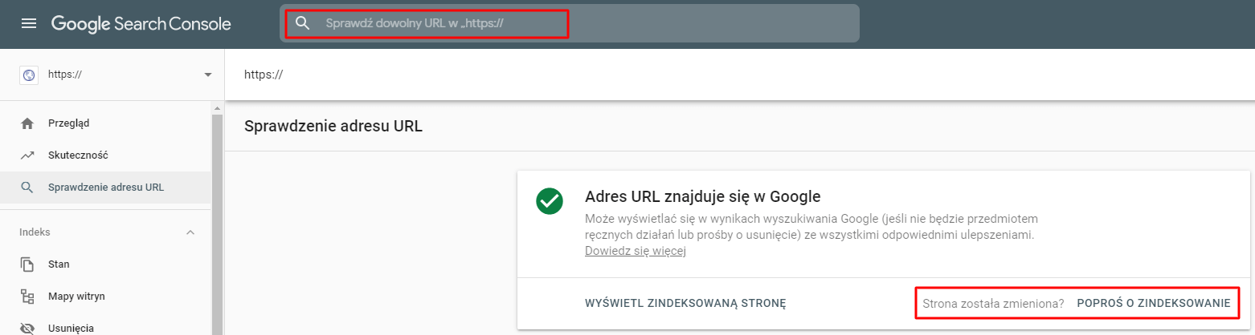The image size is (1255, 335).
Task: Open the Przegląd menu item
Action: coord(105,123)
